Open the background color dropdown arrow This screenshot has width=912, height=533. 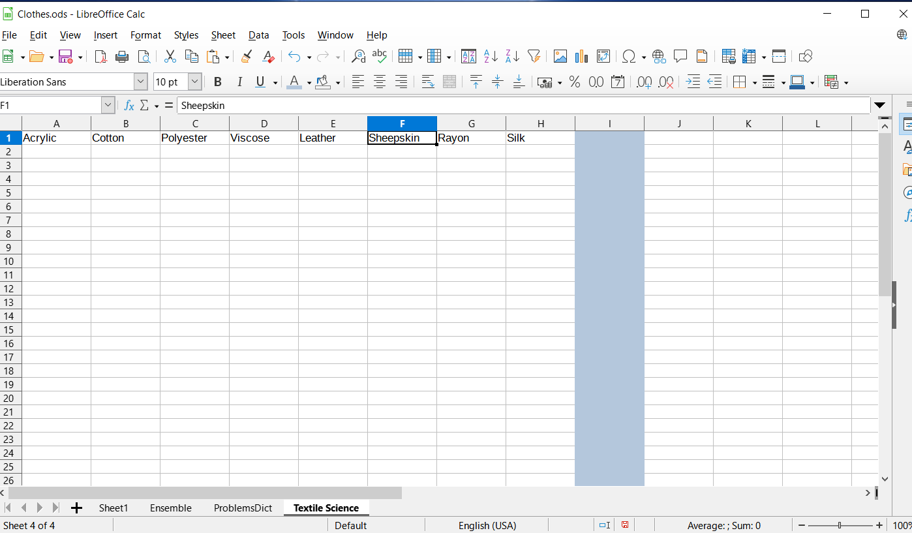[x=338, y=82]
